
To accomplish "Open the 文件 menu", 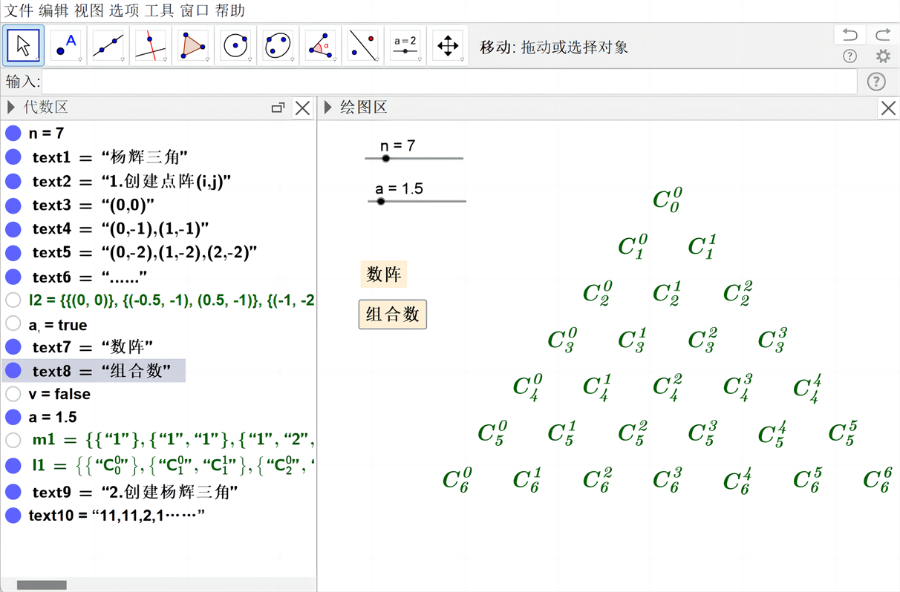I will point(19,10).
